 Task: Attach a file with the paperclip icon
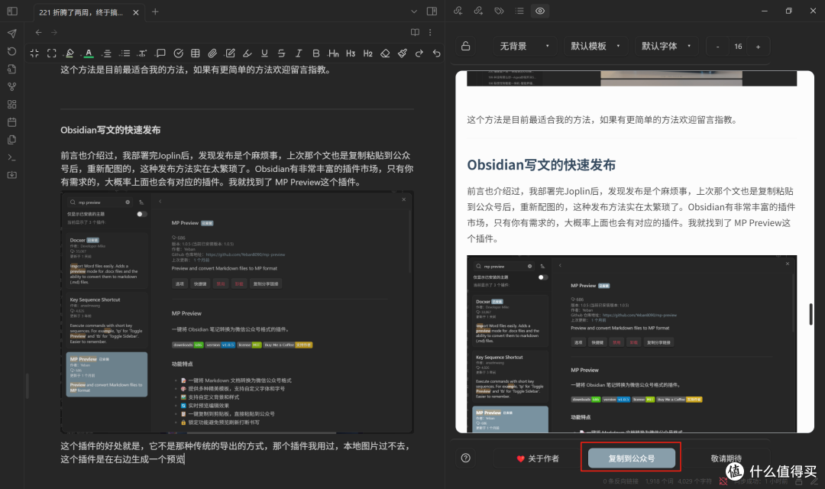(x=212, y=53)
